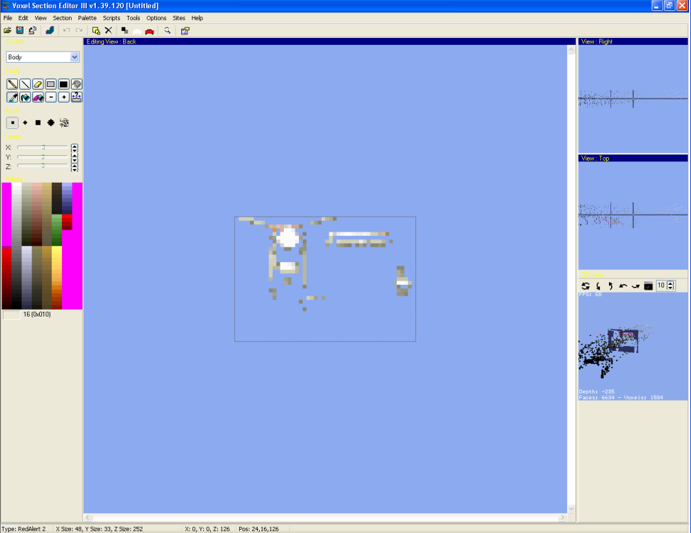Open the View menu
This screenshot has height=533, width=691.
[41, 18]
